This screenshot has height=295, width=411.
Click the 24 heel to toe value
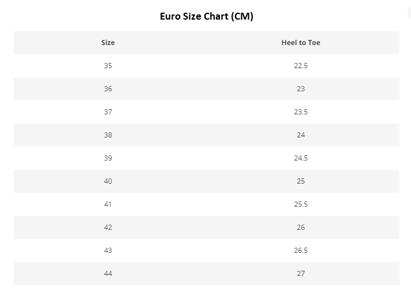point(301,135)
